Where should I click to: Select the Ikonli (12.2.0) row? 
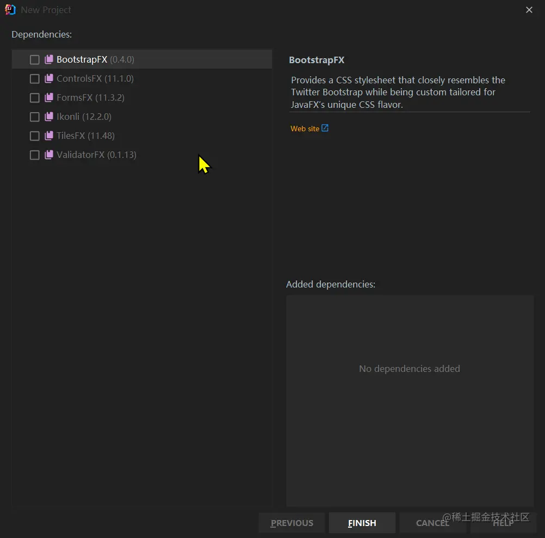(142, 117)
